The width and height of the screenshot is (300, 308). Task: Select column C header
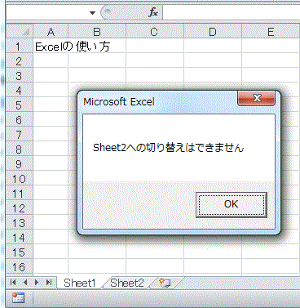coord(154,32)
